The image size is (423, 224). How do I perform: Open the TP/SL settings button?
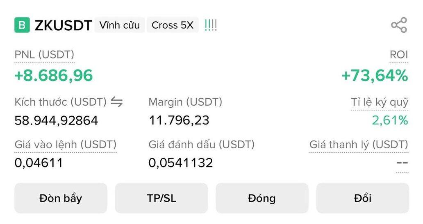click(x=161, y=198)
